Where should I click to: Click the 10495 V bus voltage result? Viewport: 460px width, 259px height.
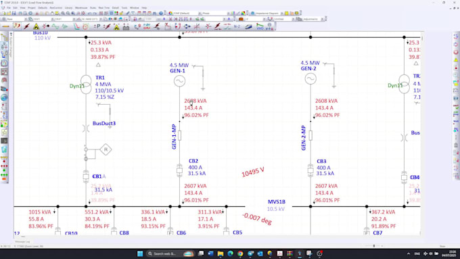point(253,172)
